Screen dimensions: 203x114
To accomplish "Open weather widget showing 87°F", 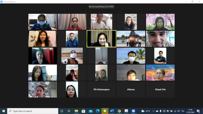I will [146, 111].
